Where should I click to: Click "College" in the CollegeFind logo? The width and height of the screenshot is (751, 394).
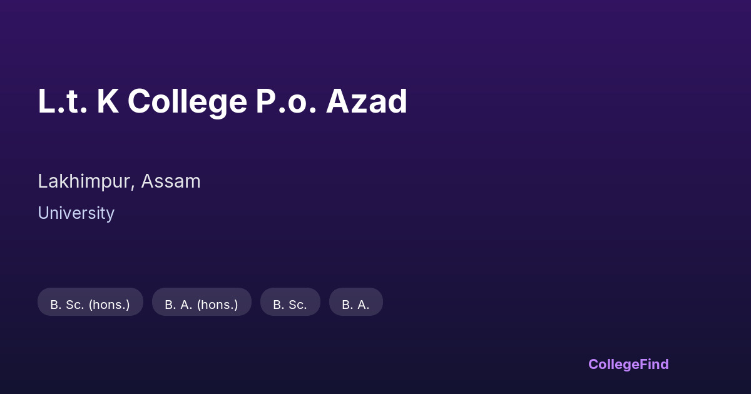click(613, 364)
